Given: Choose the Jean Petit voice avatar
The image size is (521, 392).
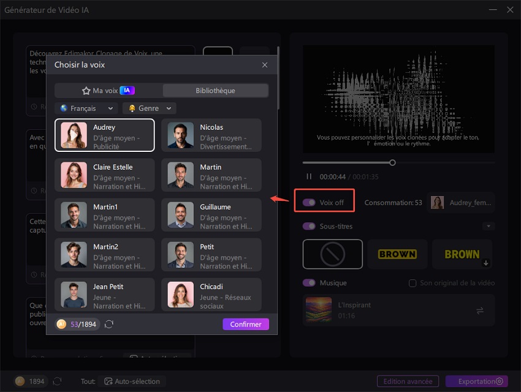Looking at the screenshot, I should tap(74, 295).
